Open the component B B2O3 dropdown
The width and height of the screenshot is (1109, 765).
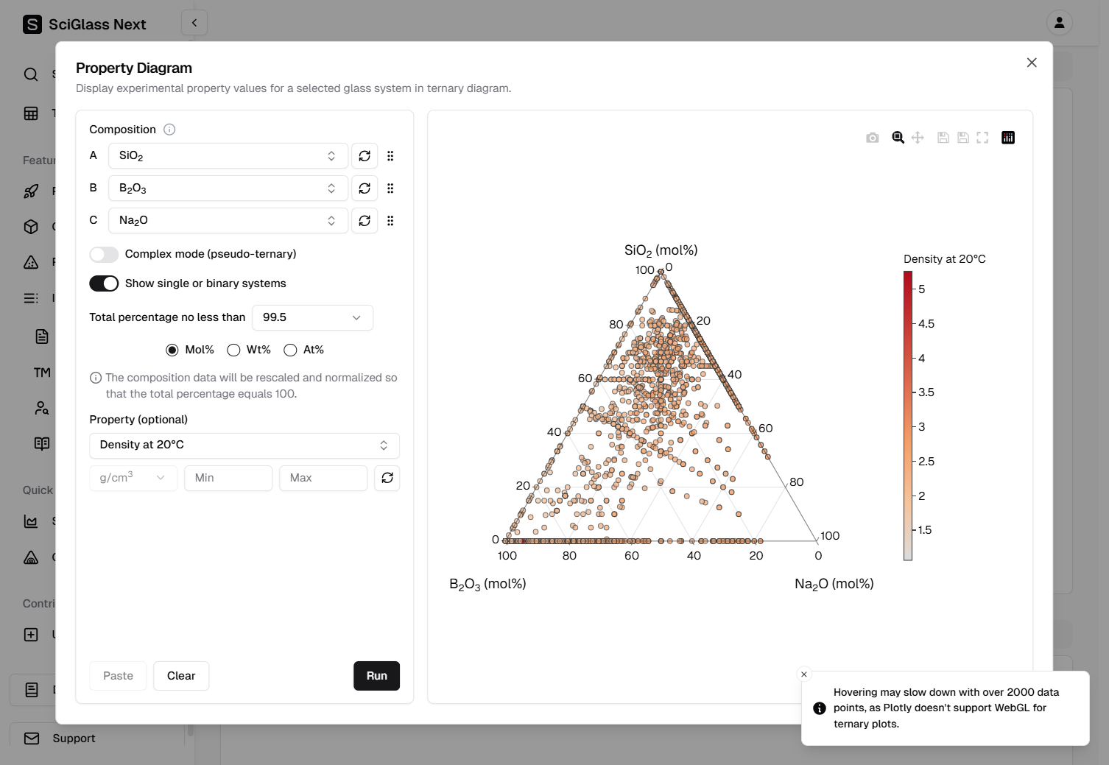228,188
